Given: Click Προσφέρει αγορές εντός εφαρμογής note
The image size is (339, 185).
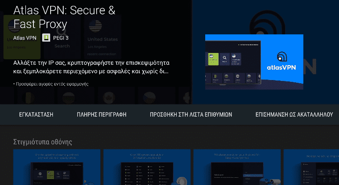Looking at the screenshot, I should (x=51, y=84).
